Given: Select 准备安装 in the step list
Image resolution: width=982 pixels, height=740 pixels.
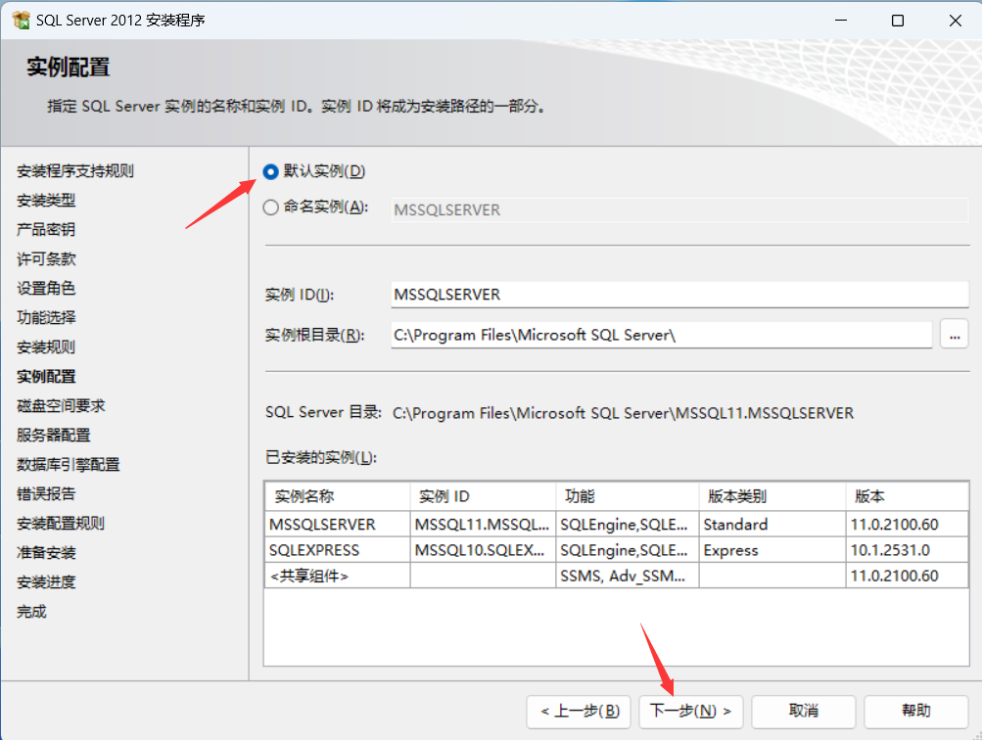Looking at the screenshot, I should click(x=46, y=553).
